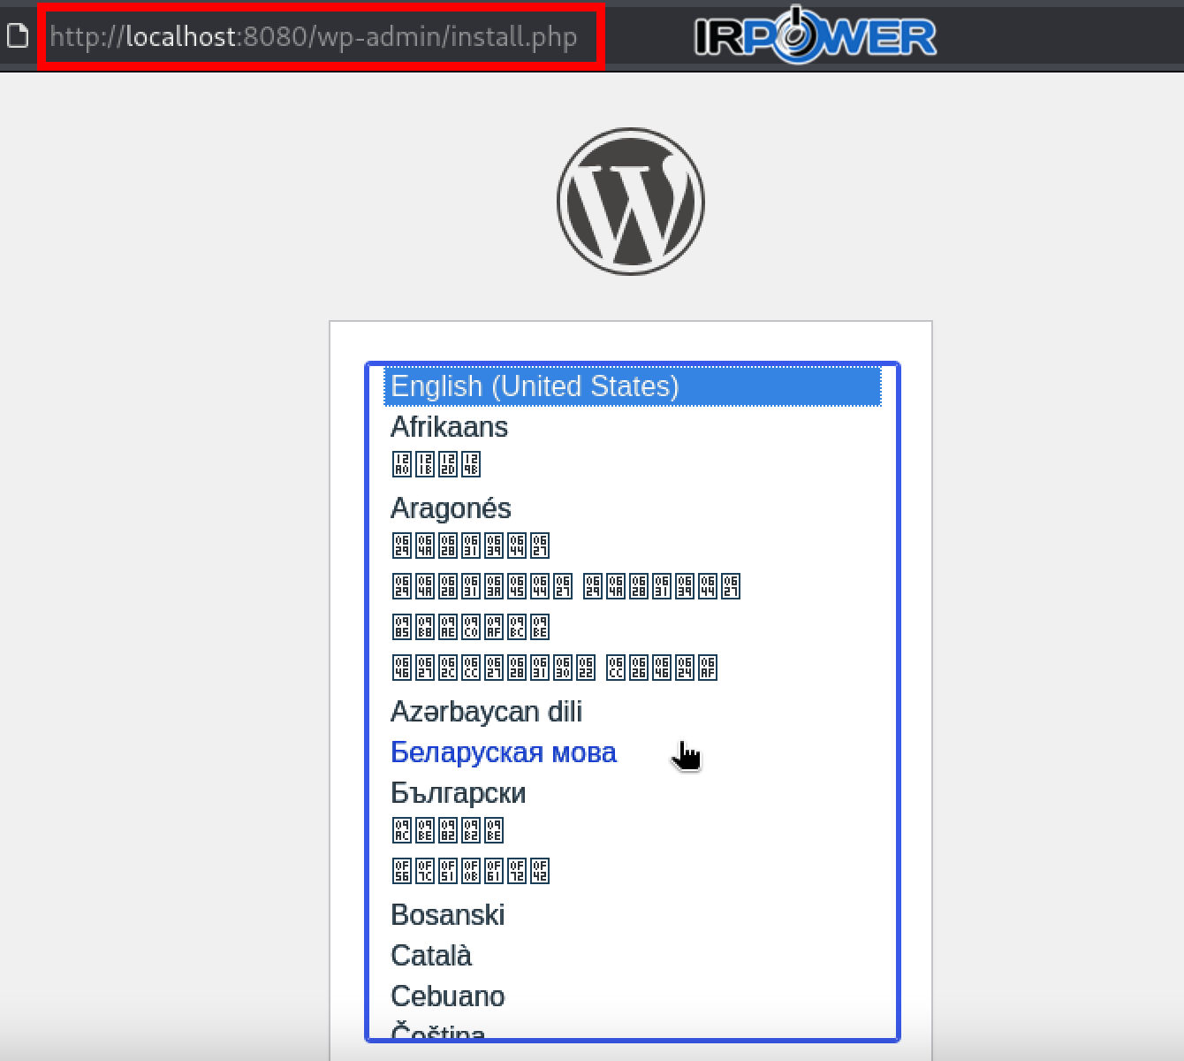1184x1061 pixels.
Task: Click the WordPress logo
Action: [631, 202]
